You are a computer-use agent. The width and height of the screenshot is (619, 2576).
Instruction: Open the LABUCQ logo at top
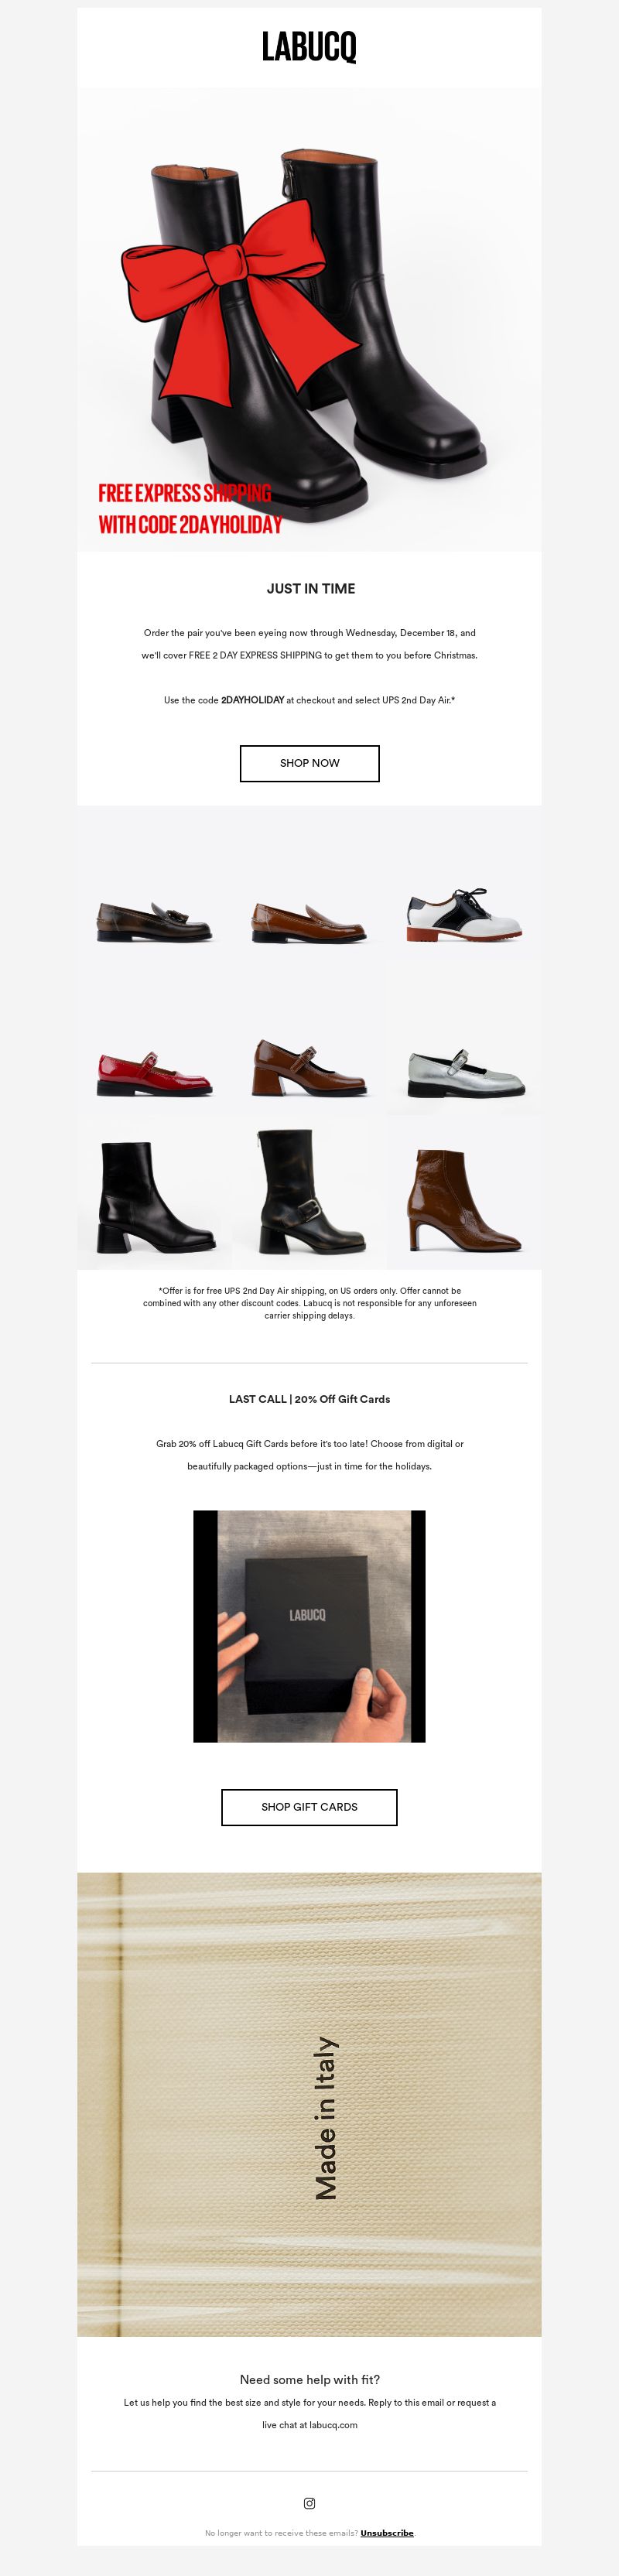309,47
